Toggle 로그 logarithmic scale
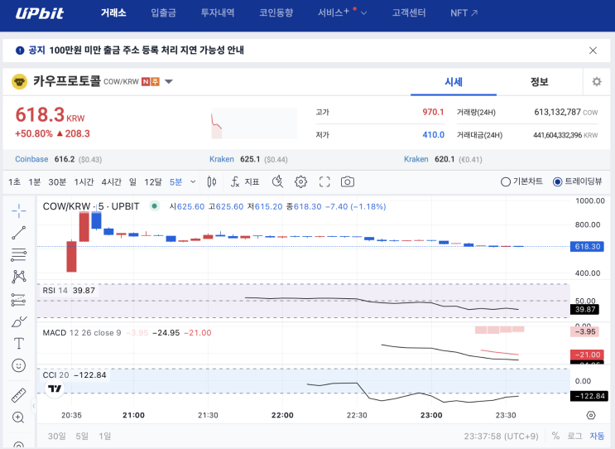Screen dimensions: 615x449 (x=574, y=436)
